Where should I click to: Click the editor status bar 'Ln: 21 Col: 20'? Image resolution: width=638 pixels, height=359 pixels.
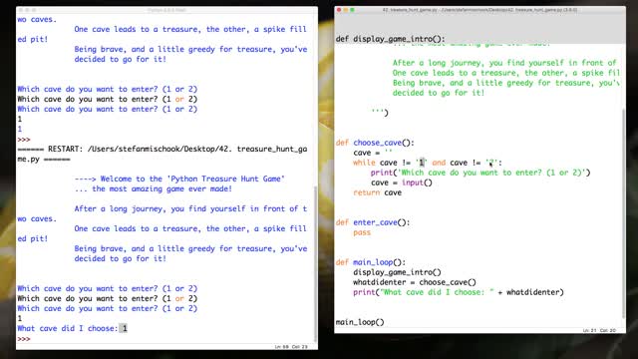(x=600, y=330)
